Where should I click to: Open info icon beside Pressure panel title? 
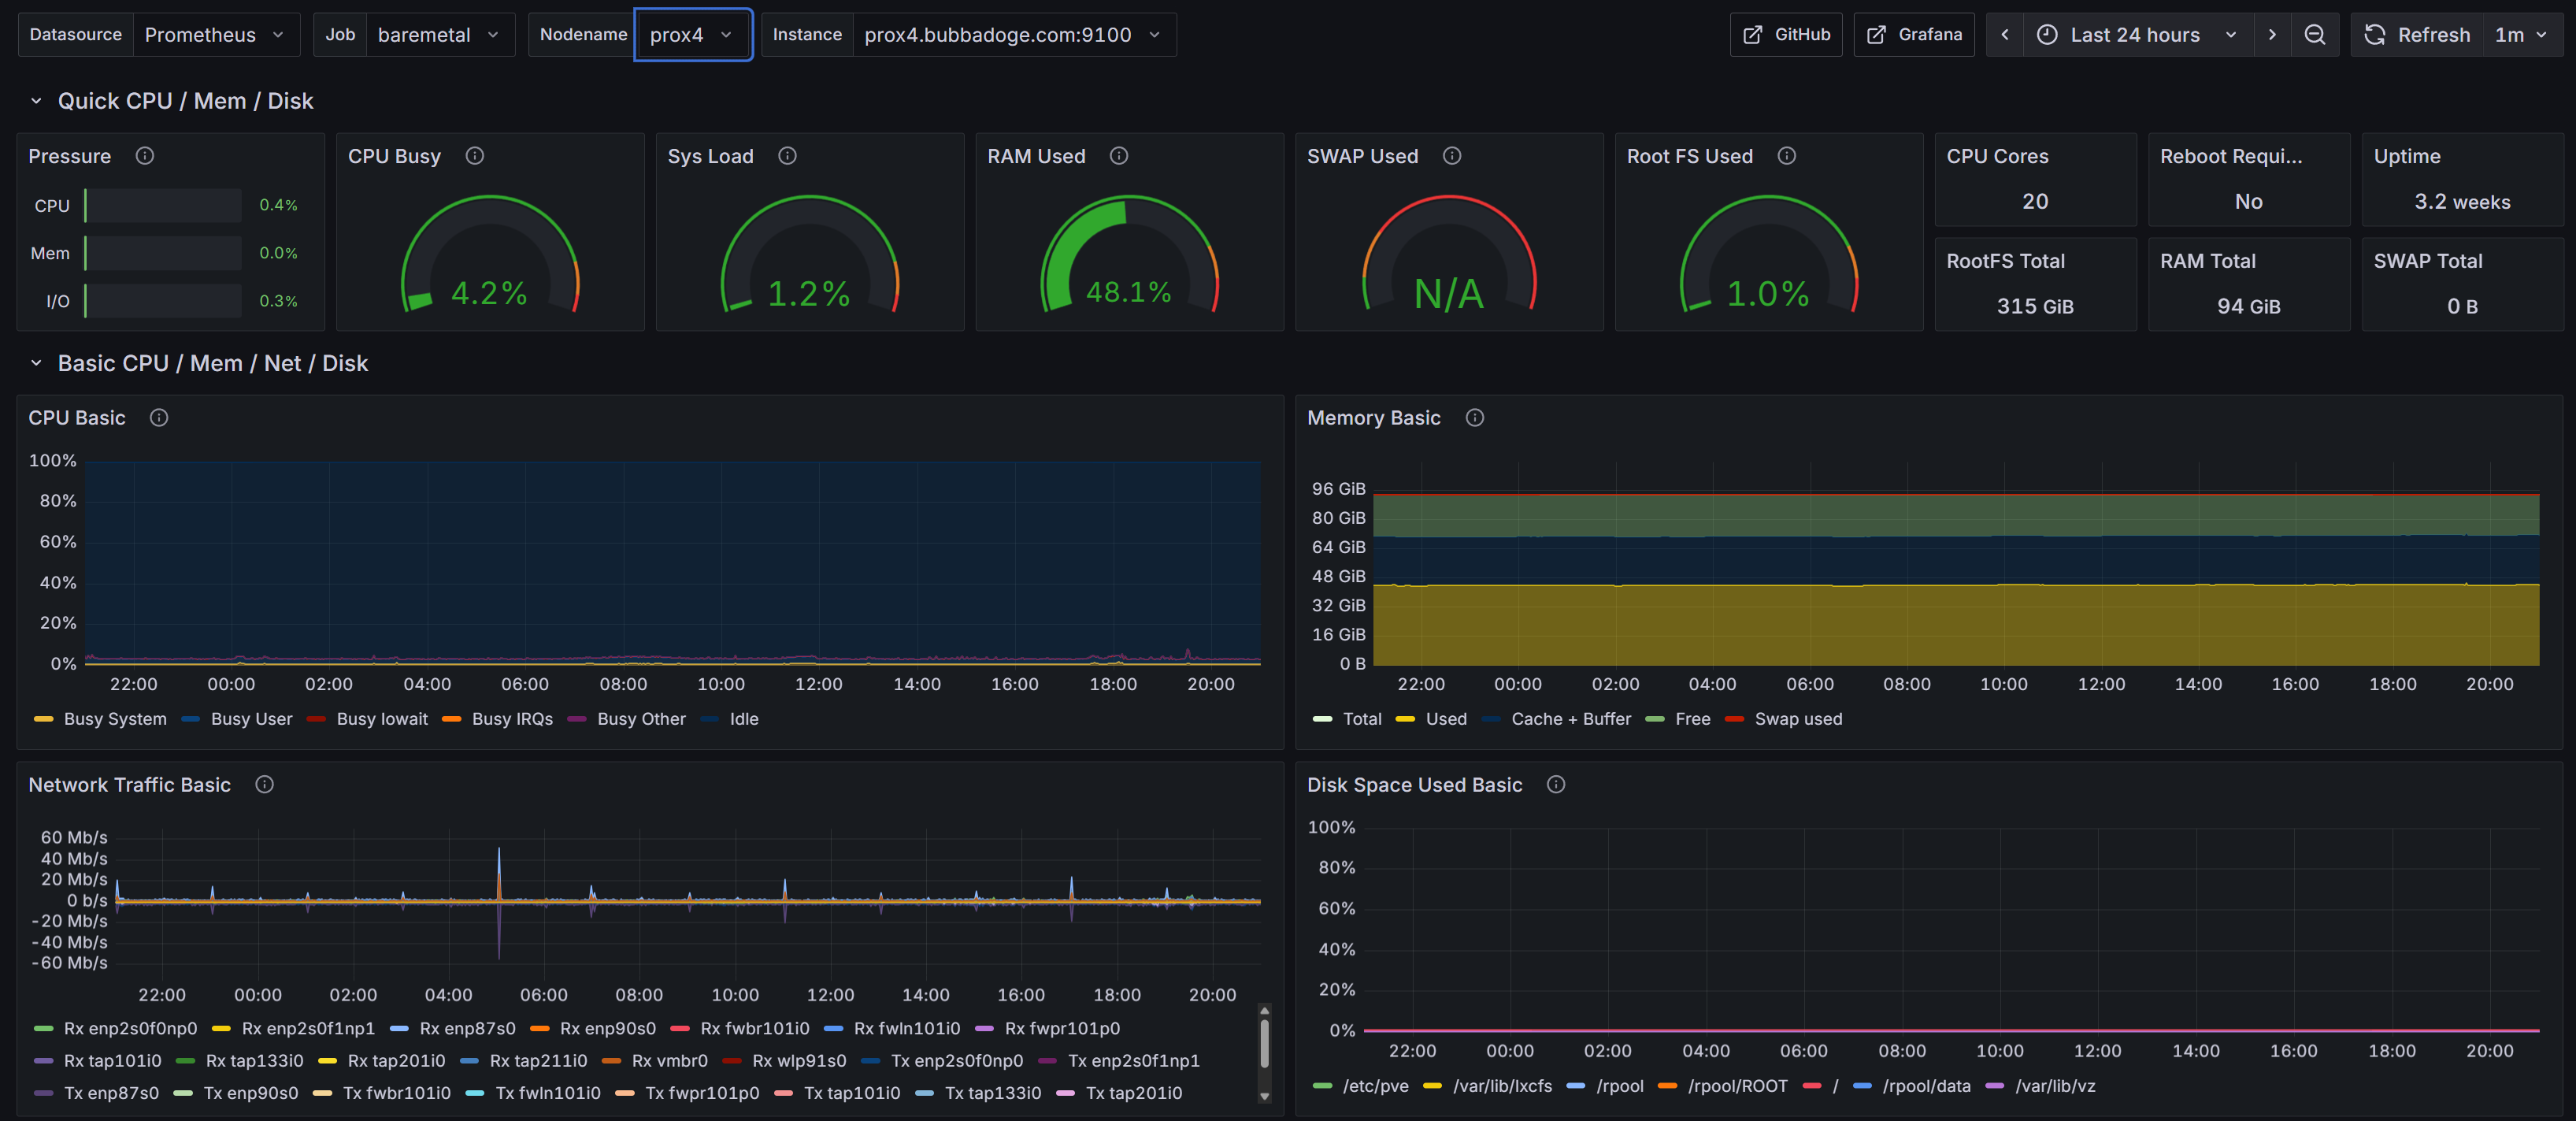145,156
